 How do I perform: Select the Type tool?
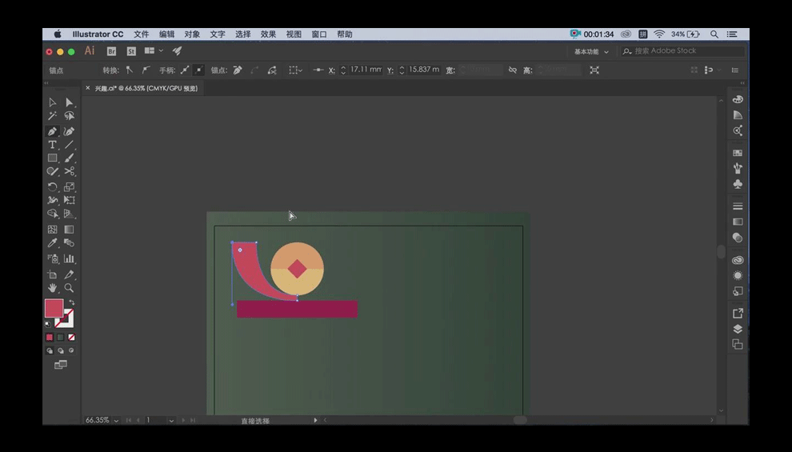[52, 145]
